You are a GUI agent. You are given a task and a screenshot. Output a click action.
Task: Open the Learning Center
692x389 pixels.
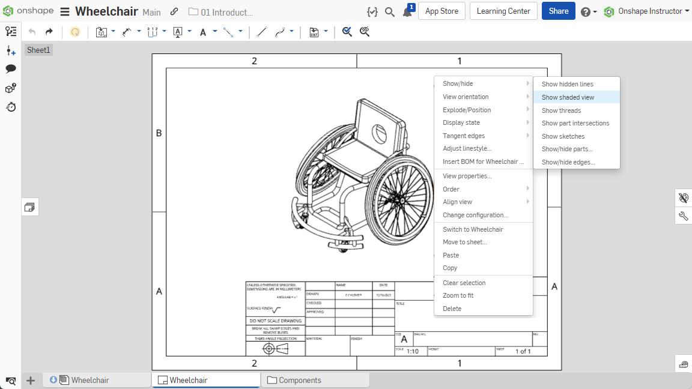tap(503, 11)
